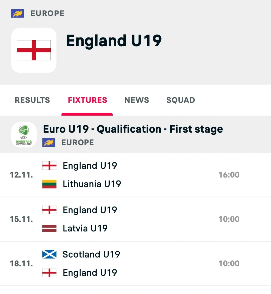This screenshot has width=271, height=294.
Task: Click the Scotland U19 flag icon
Action: pyautogui.click(x=49, y=254)
